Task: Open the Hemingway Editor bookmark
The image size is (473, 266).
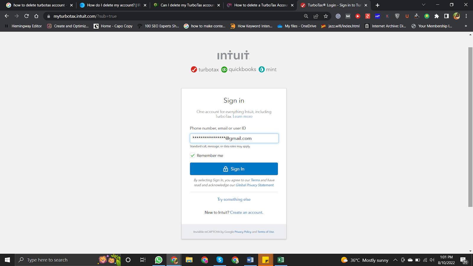Action: tap(24, 26)
